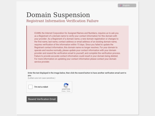The height and width of the screenshot is (116, 155).
Task: Check the "I'm not a robot" box
Action: point(30,87)
